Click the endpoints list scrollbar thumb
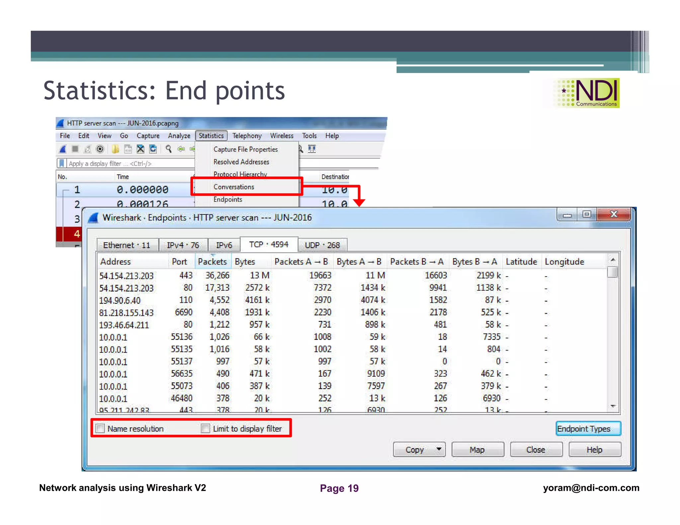680x525 pixels. coord(613,272)
